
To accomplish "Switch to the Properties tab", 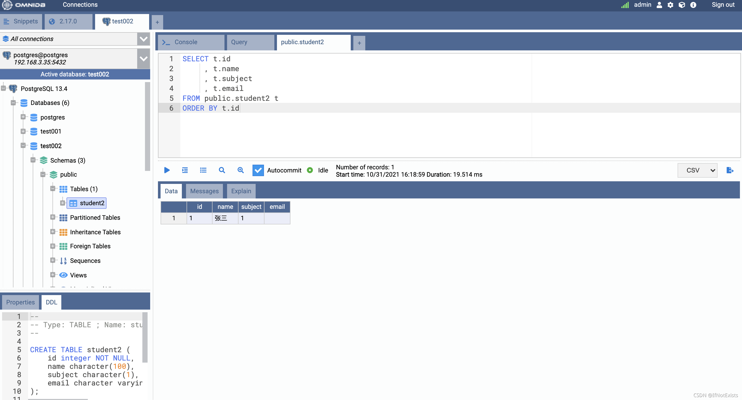I will coord(20,302).
